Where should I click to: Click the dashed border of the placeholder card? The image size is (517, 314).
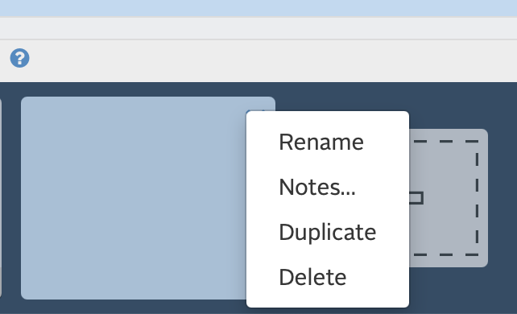click(x=477, y=198)
